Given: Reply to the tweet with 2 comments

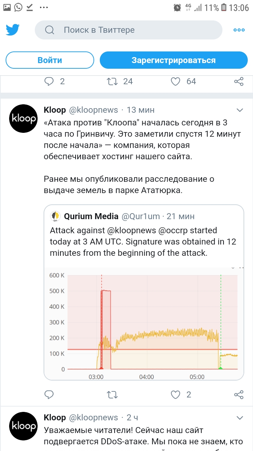Looking at the screenshot, I should coord(49,81).
